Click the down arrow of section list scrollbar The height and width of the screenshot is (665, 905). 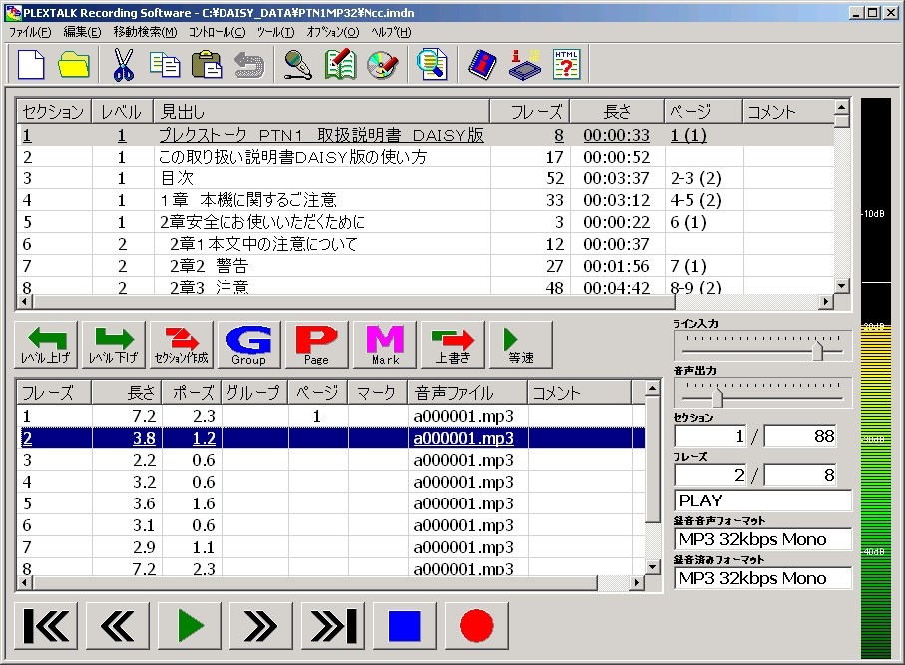[x=841, y=286]
